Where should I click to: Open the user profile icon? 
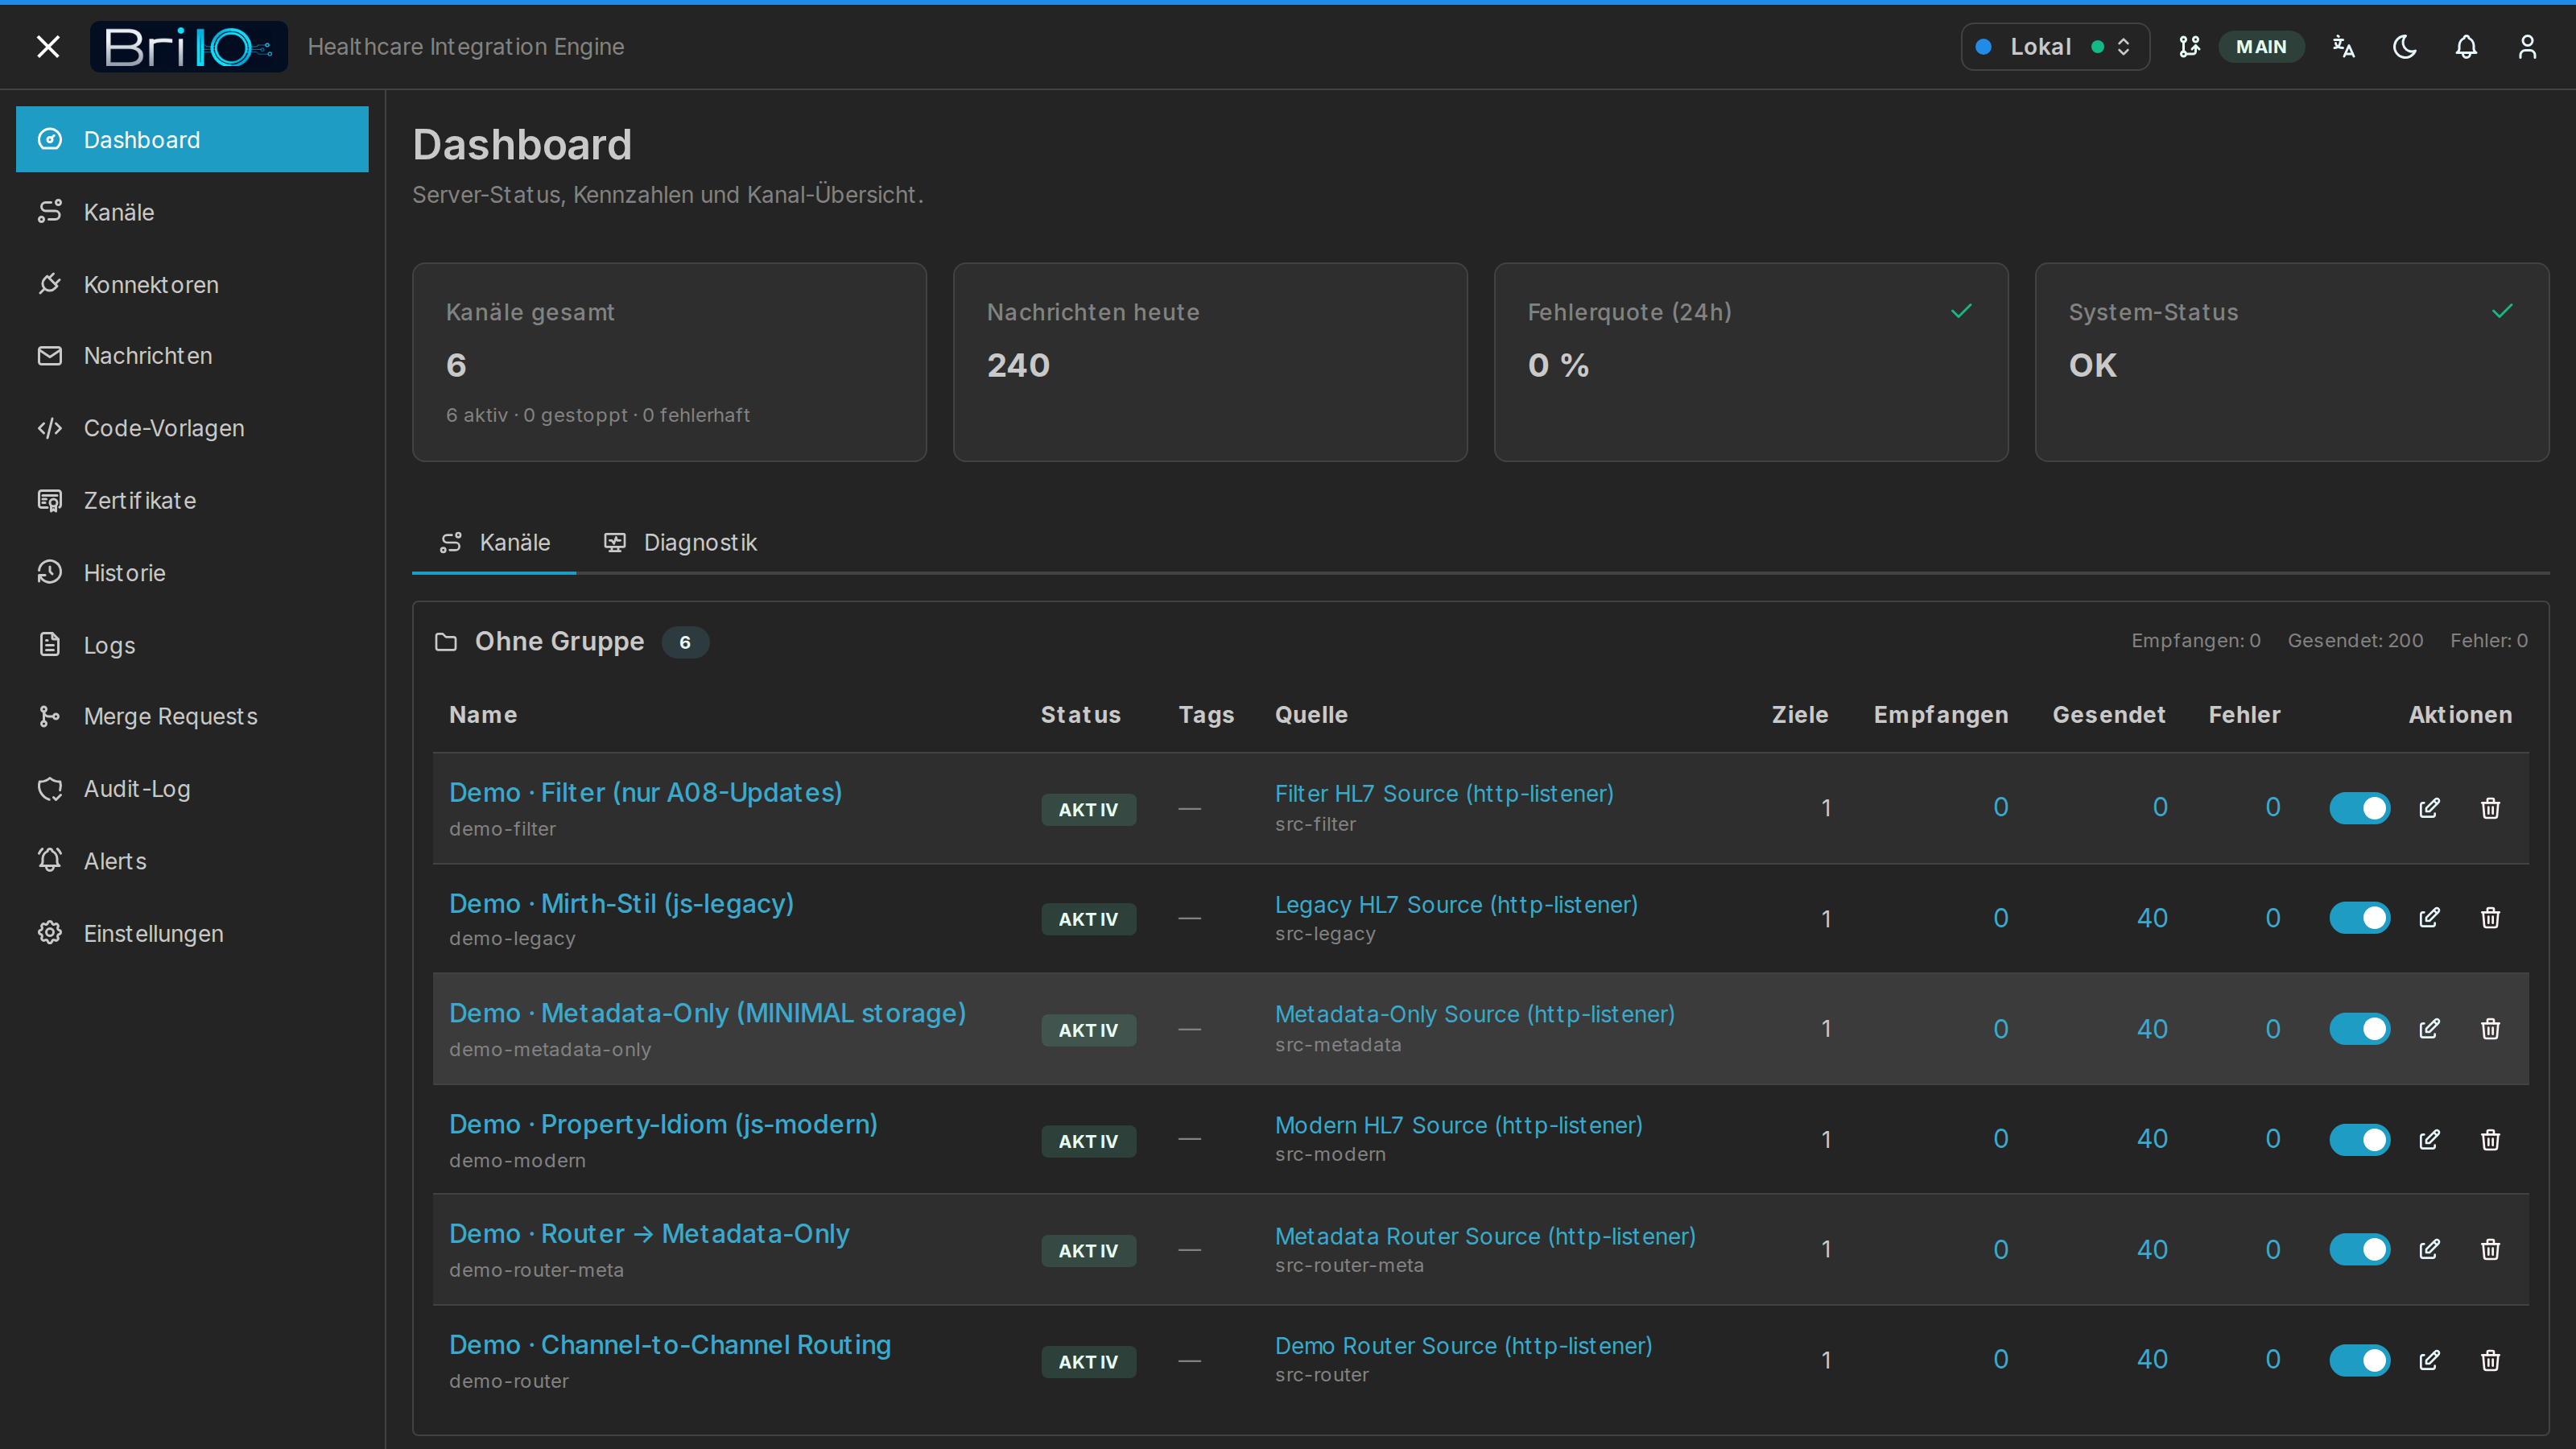(2527, 47)
